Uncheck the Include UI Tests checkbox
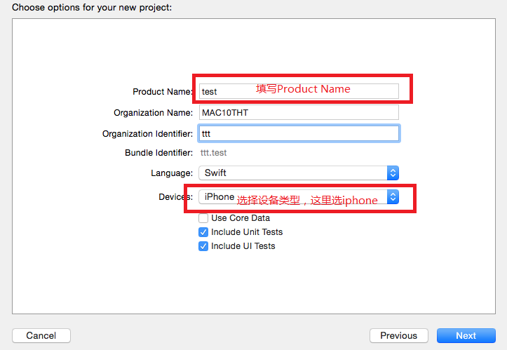 [x=203, y=246]
